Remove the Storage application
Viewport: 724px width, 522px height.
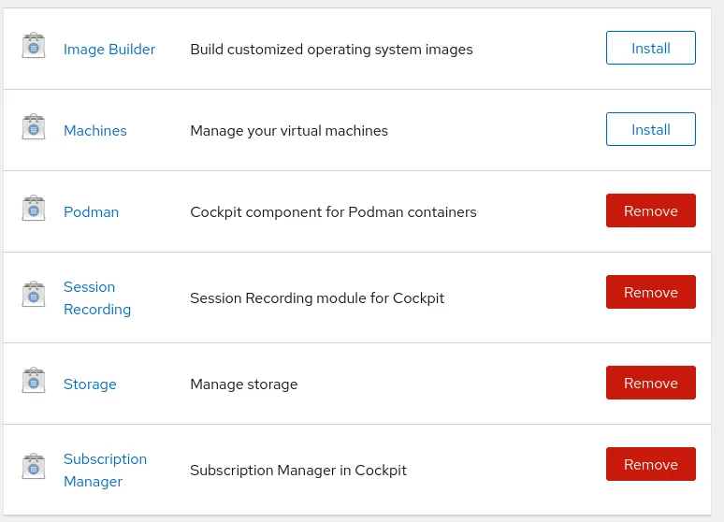click(650, 384)
